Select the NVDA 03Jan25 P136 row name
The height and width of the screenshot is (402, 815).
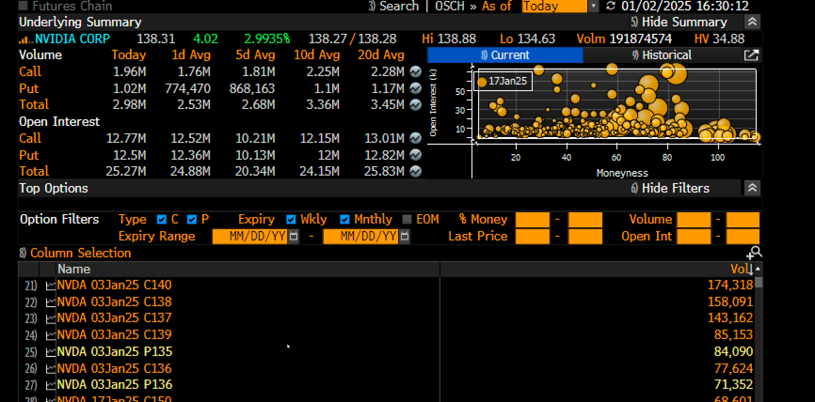114,385
